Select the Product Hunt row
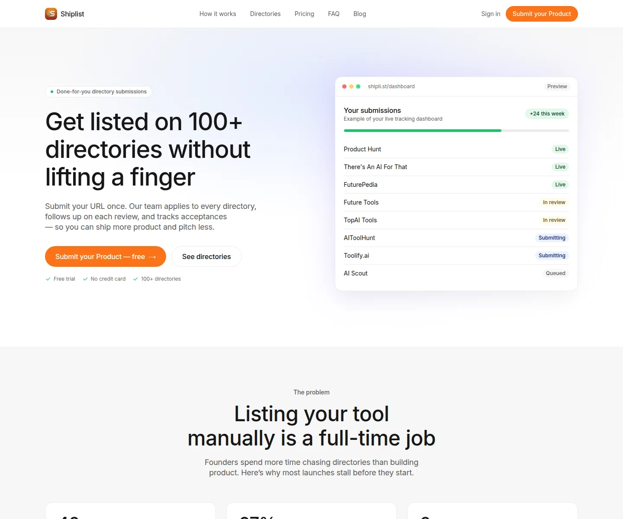Viewport: 623px width, 519px height. (456, 149)
